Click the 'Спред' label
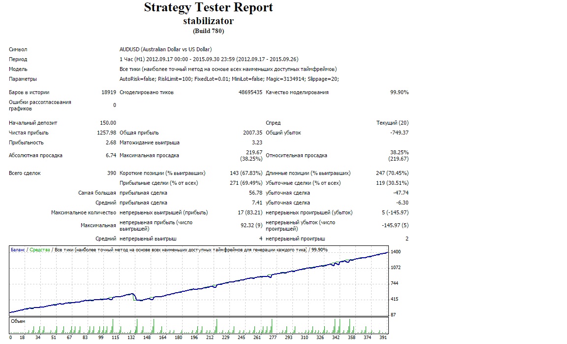 coord(273,123)
